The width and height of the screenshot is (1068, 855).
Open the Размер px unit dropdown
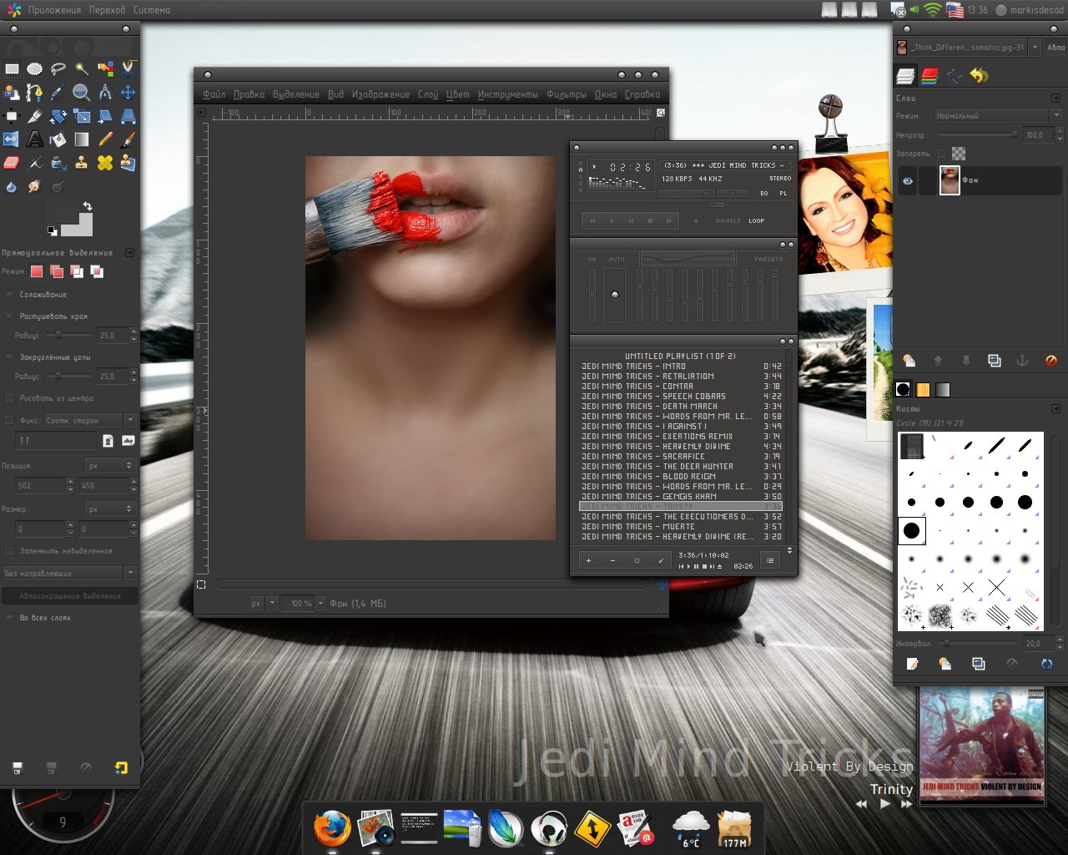tap(110, 508)
